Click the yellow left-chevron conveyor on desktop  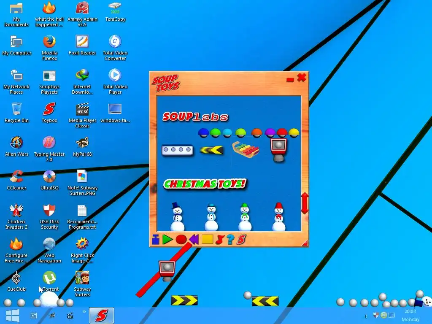tap(265, 301)
